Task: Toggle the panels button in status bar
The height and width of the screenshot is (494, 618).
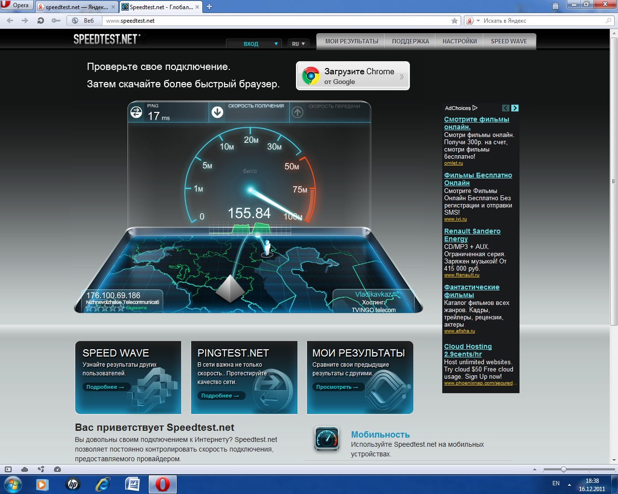Action: click(x=8, y=469)
